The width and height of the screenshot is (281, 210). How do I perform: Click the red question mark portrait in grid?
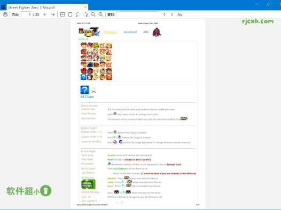click(x=109, y=77)
